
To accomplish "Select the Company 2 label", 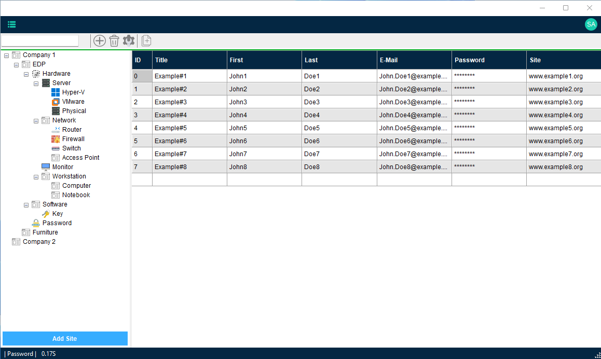I will coord(39,242).
